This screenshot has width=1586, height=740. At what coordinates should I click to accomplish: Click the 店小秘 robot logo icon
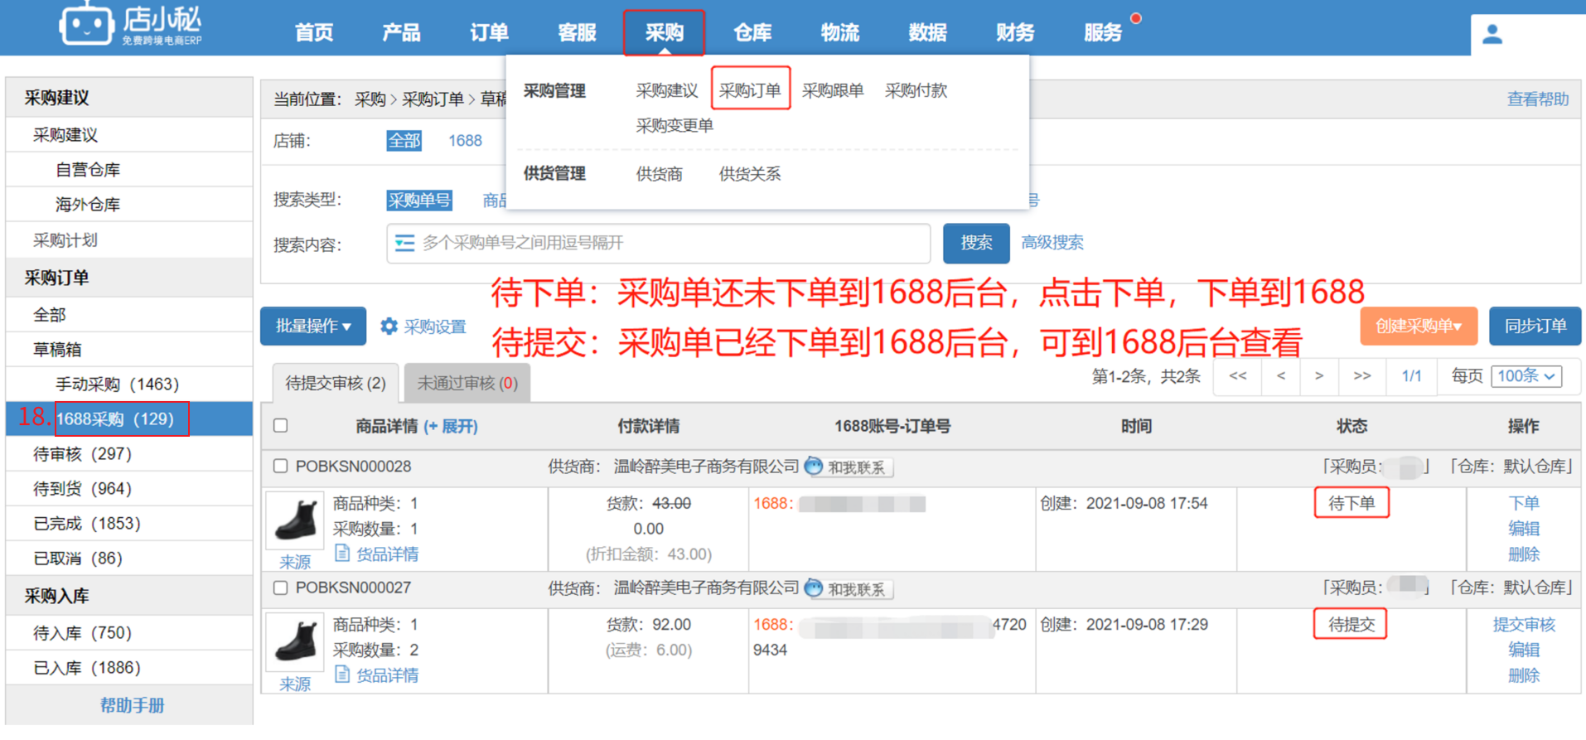(86, 25)
